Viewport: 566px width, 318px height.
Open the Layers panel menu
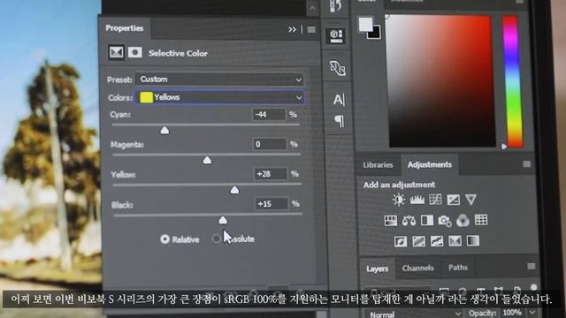(x=531, y=266)
